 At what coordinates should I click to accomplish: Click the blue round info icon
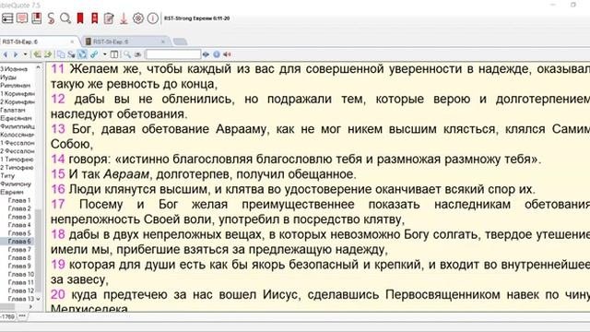(x=217, y=54)
